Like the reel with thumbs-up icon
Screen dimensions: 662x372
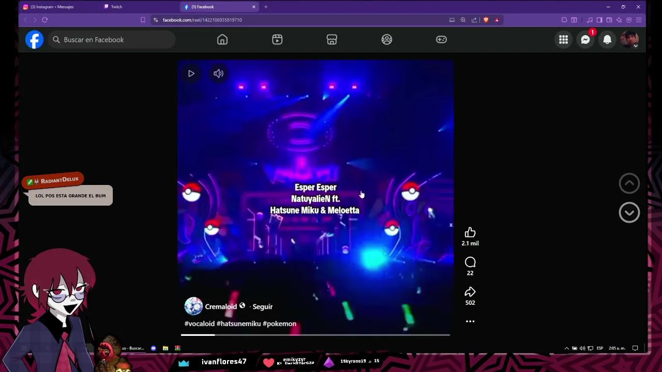[x=470, y=233]
